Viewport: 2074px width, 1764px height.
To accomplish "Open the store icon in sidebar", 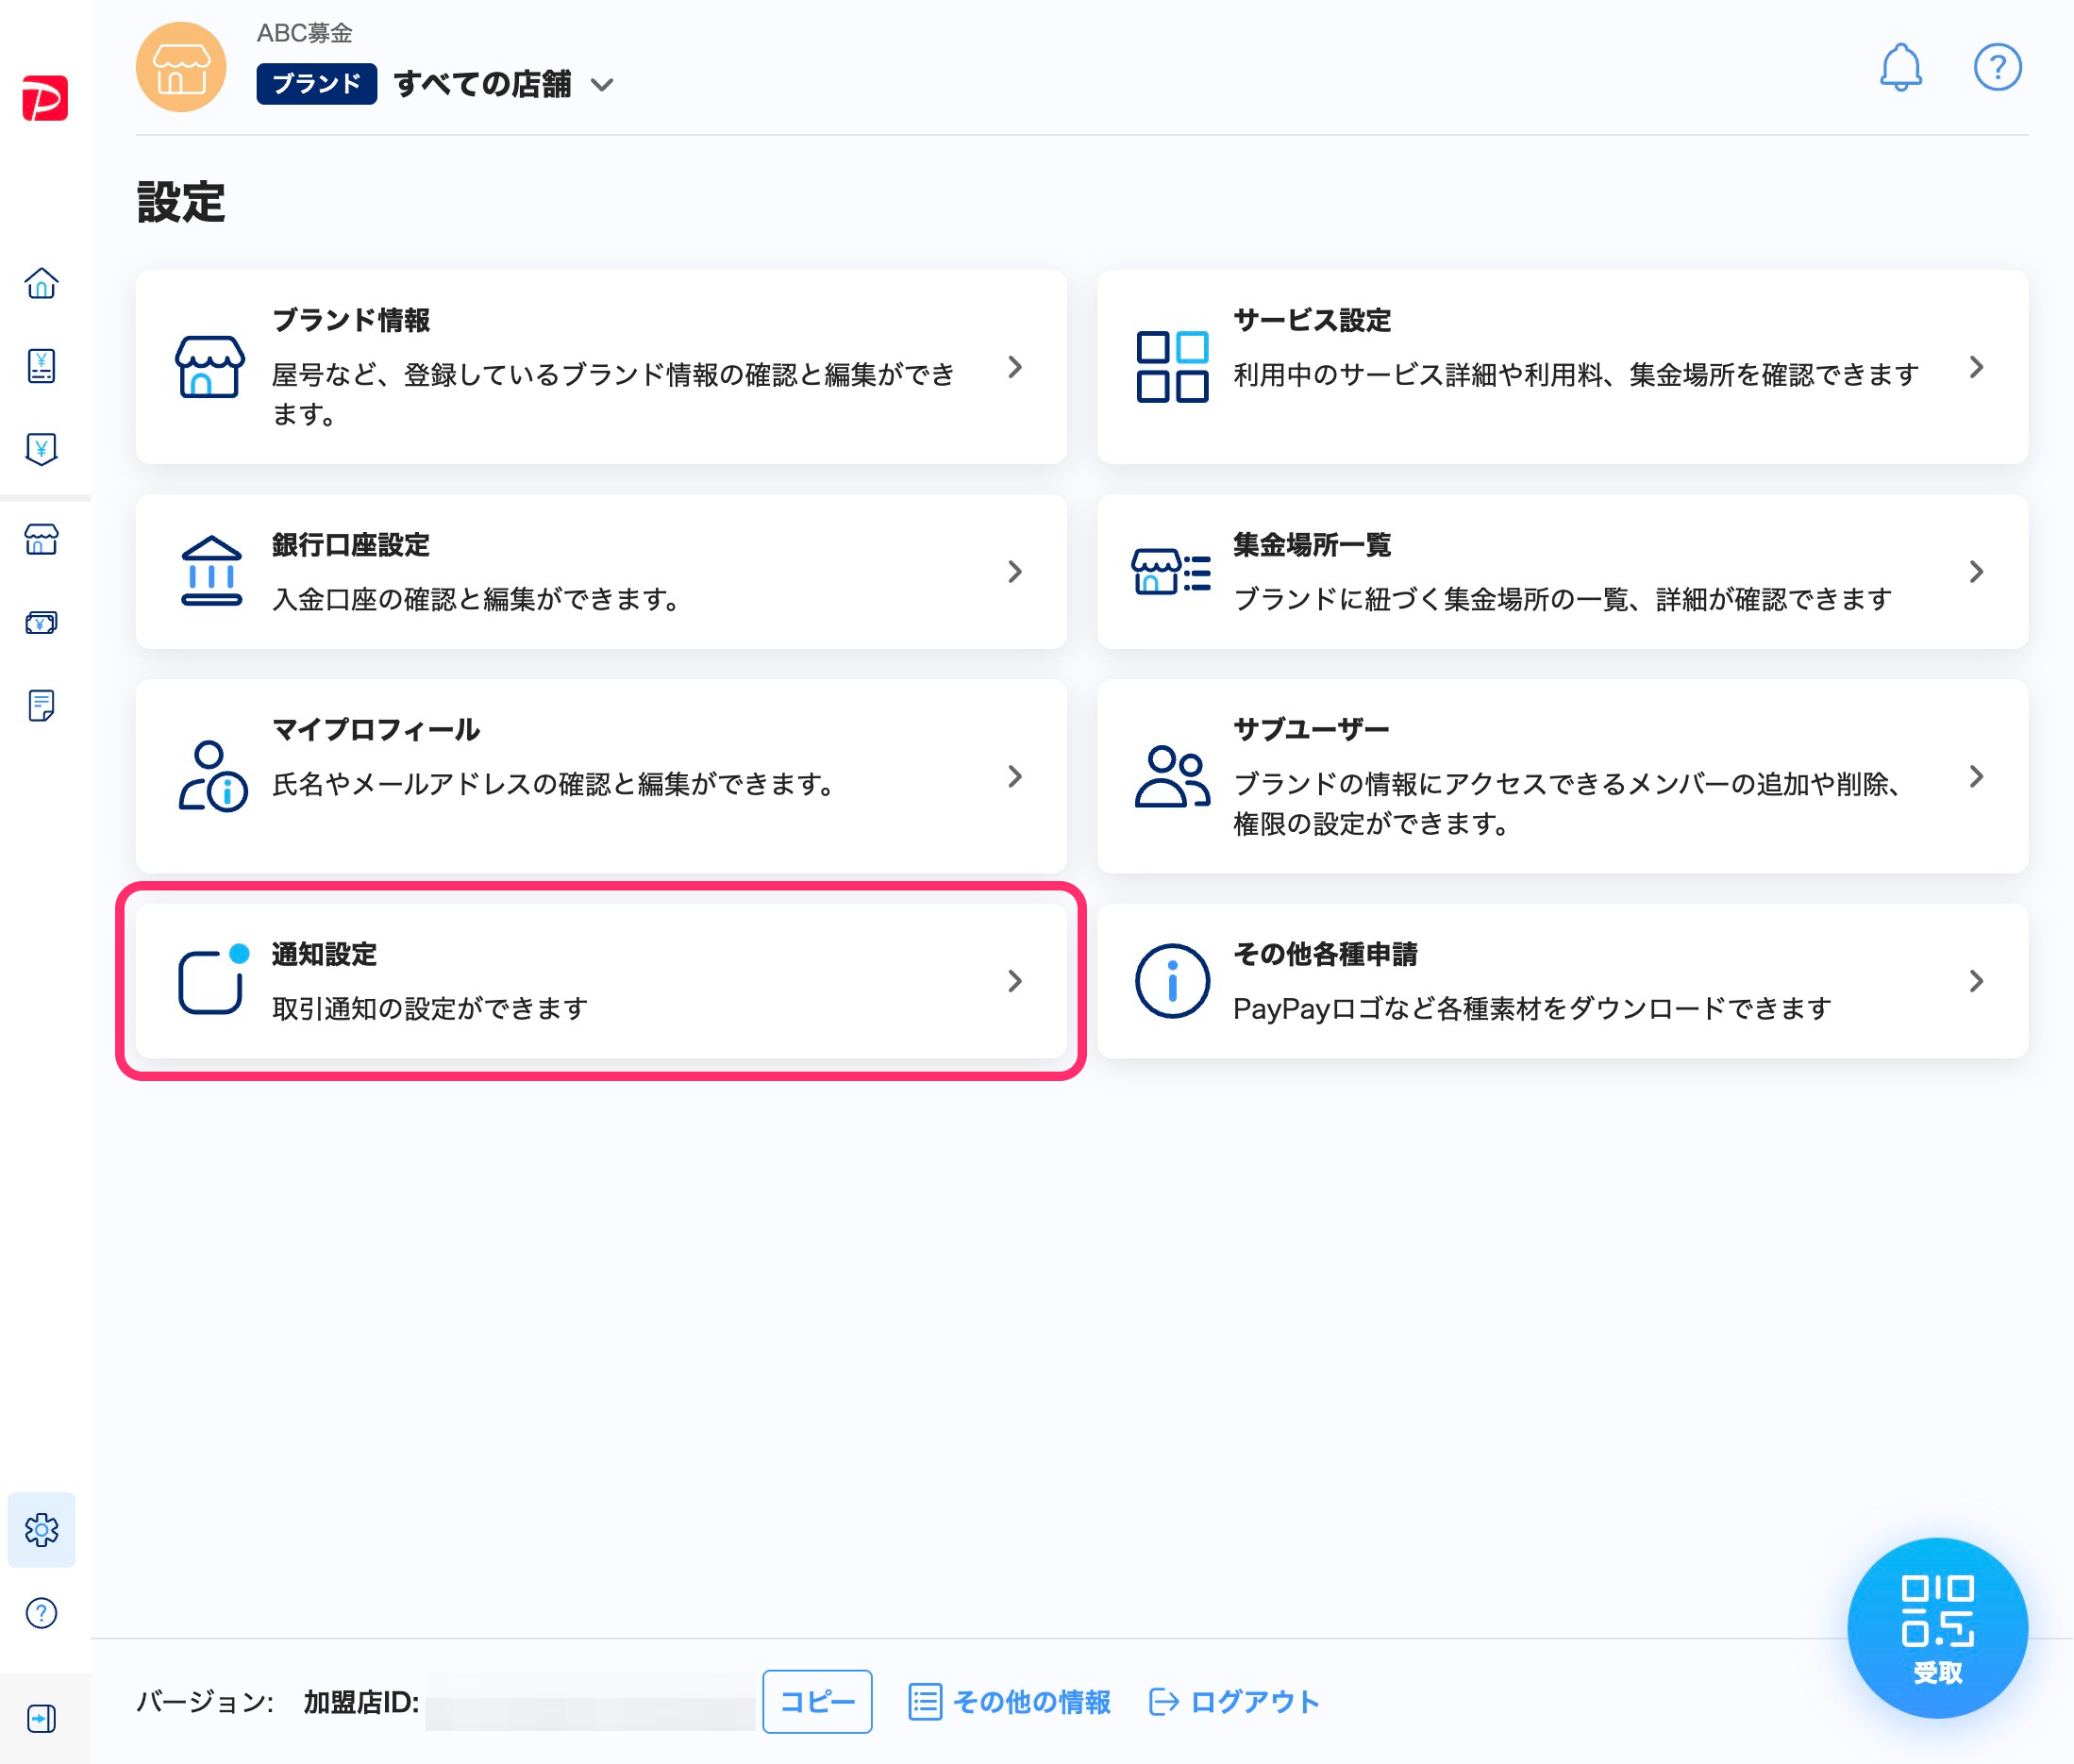I will (41, 540).
